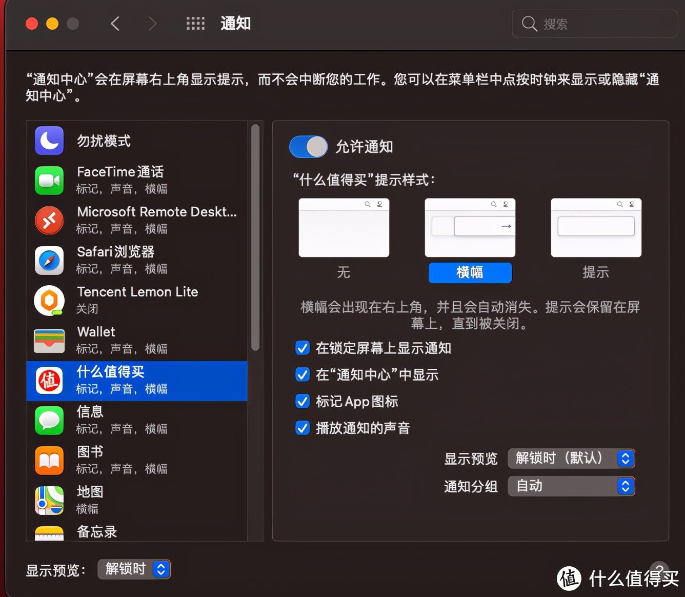Select Wallet row text

click(x=96, y=332)
